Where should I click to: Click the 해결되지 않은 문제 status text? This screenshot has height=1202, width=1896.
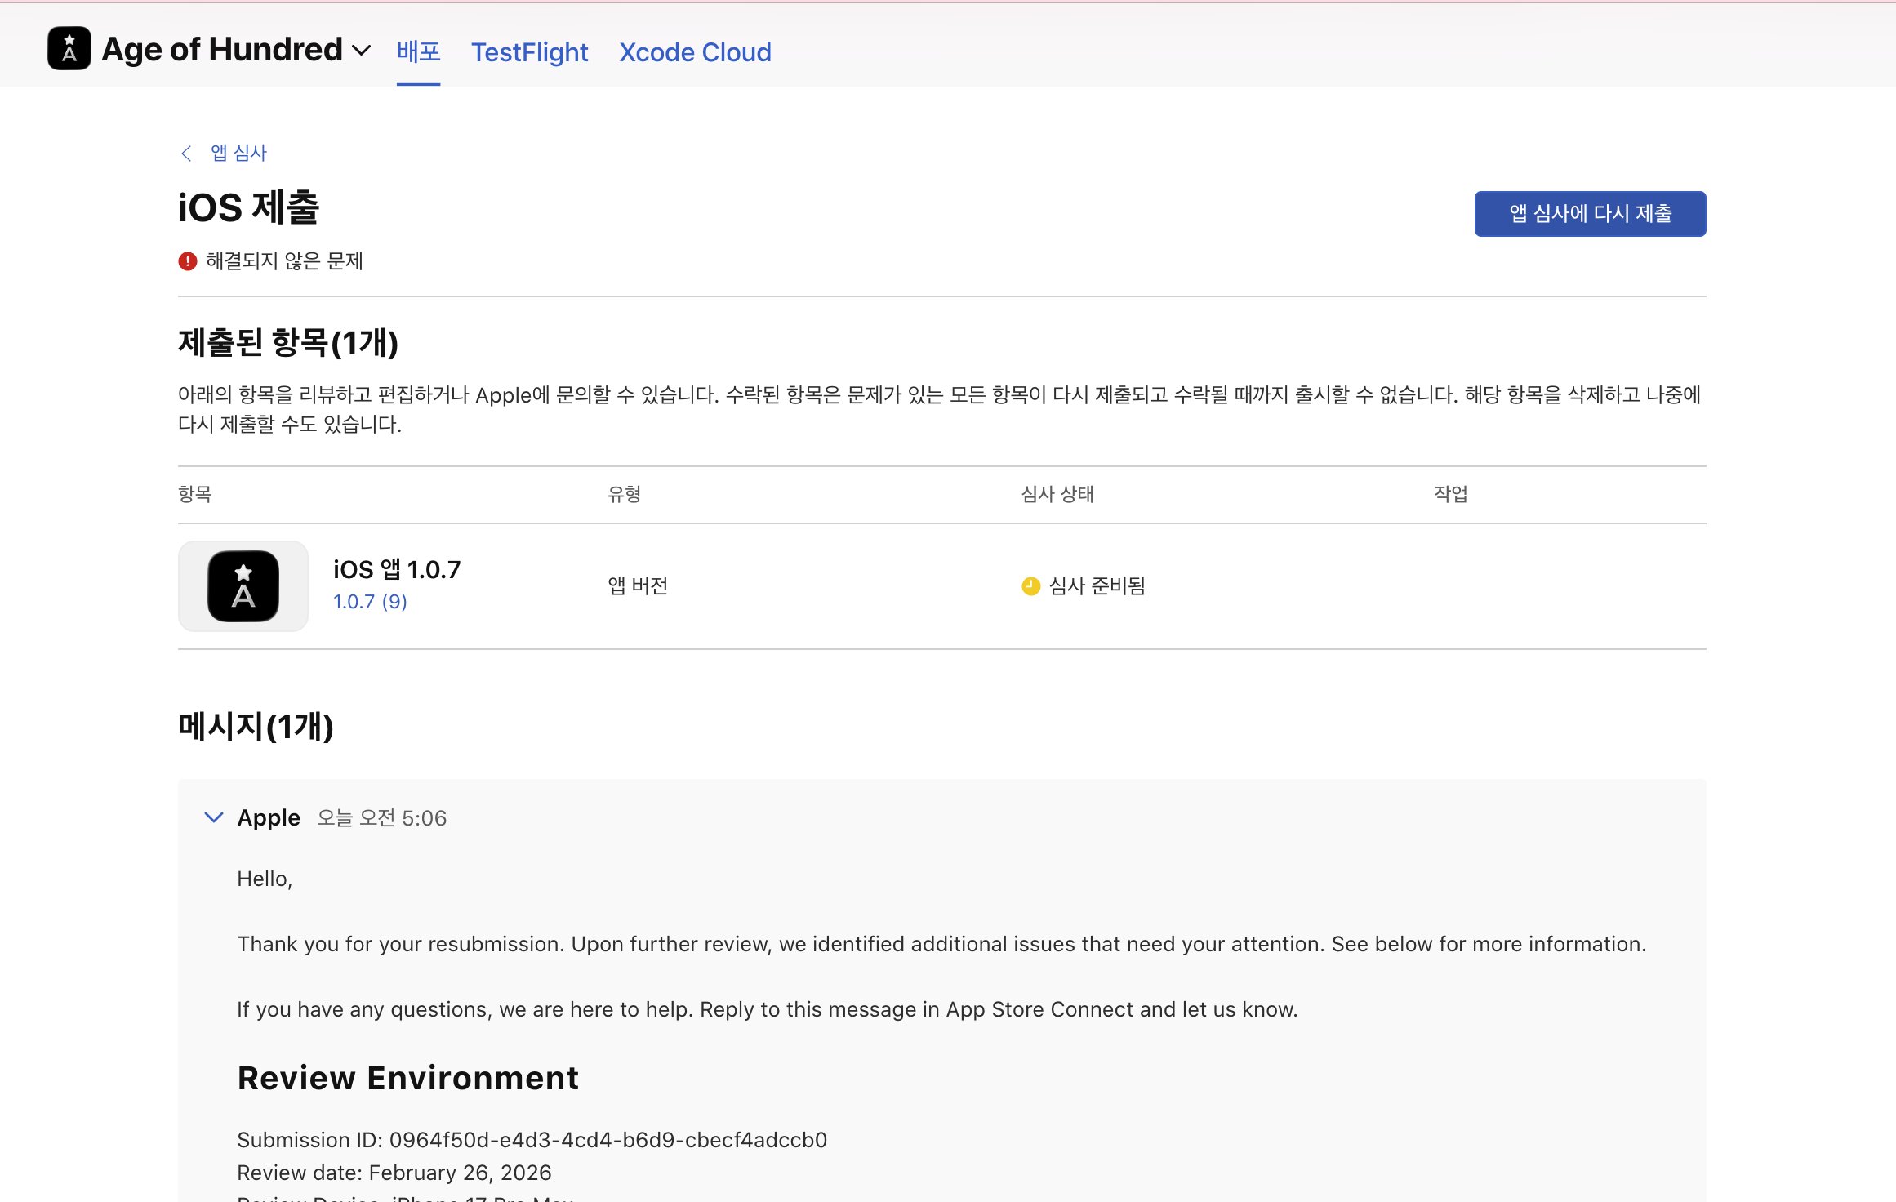pyautogui.click(x=284, y=261)
